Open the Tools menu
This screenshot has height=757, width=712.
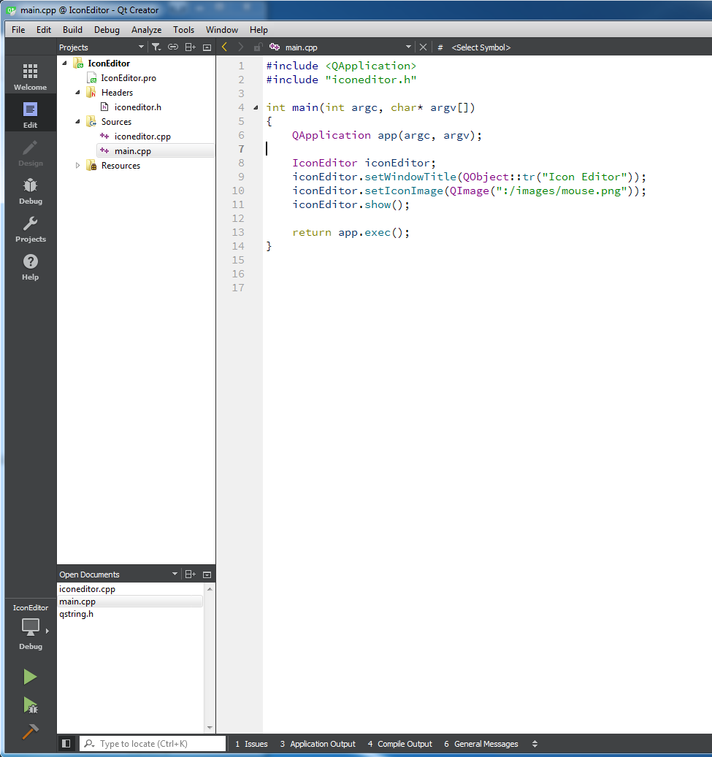point(183,29)
